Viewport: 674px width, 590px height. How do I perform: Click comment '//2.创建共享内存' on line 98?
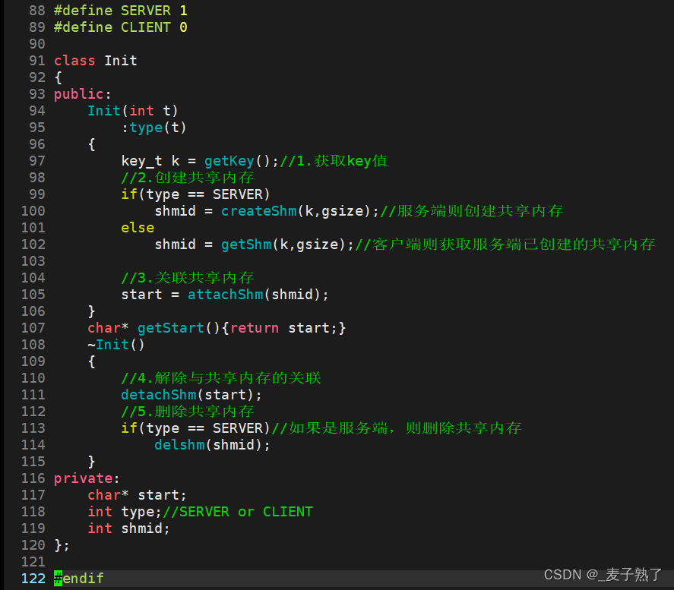pos(188,178)
